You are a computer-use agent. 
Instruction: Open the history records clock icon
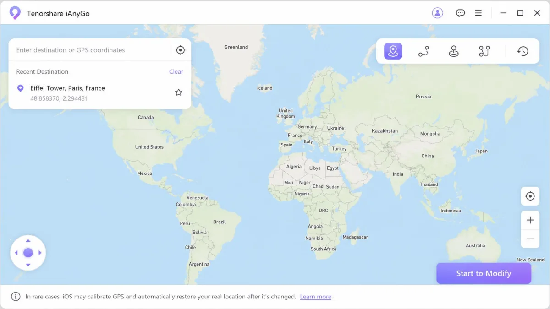(x=523, y=51)
